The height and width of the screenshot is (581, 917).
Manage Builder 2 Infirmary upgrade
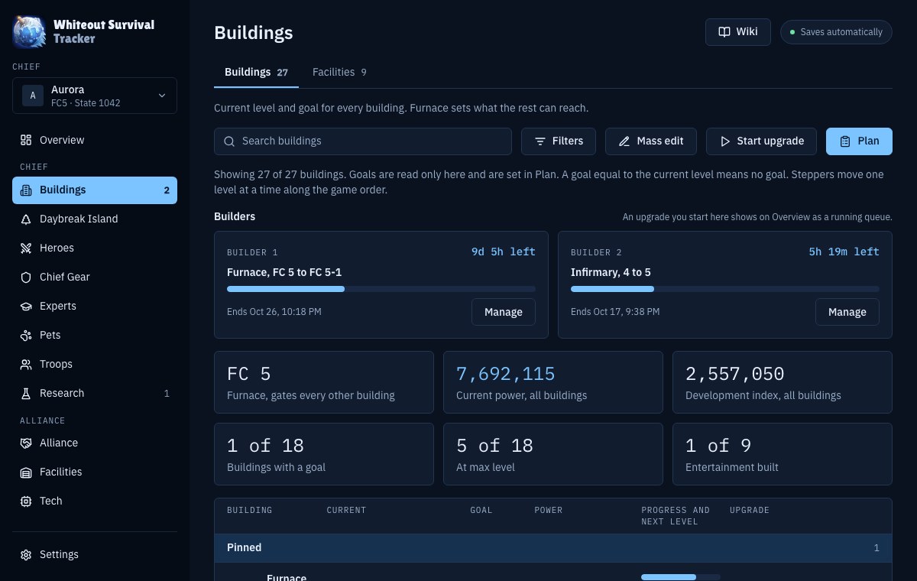(x=847, y=312)
